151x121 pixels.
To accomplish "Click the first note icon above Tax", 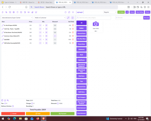I will 2,100.
